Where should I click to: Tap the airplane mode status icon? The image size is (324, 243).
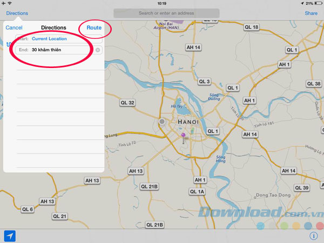pyautogui.click(x=4, y=3)
